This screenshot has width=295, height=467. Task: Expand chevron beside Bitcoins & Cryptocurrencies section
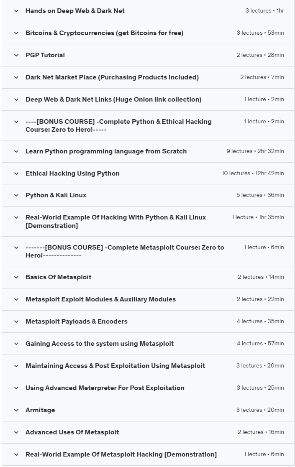tap(16, 33)
